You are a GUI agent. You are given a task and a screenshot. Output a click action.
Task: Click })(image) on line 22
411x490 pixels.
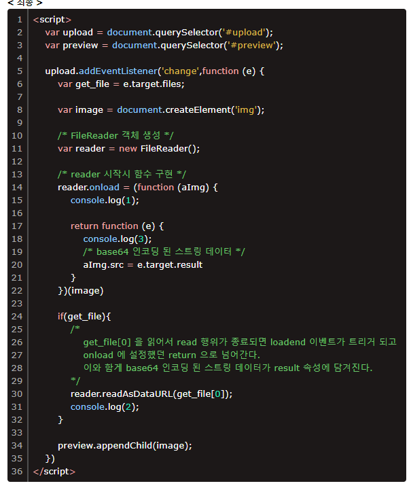click(x=81, y=291)
